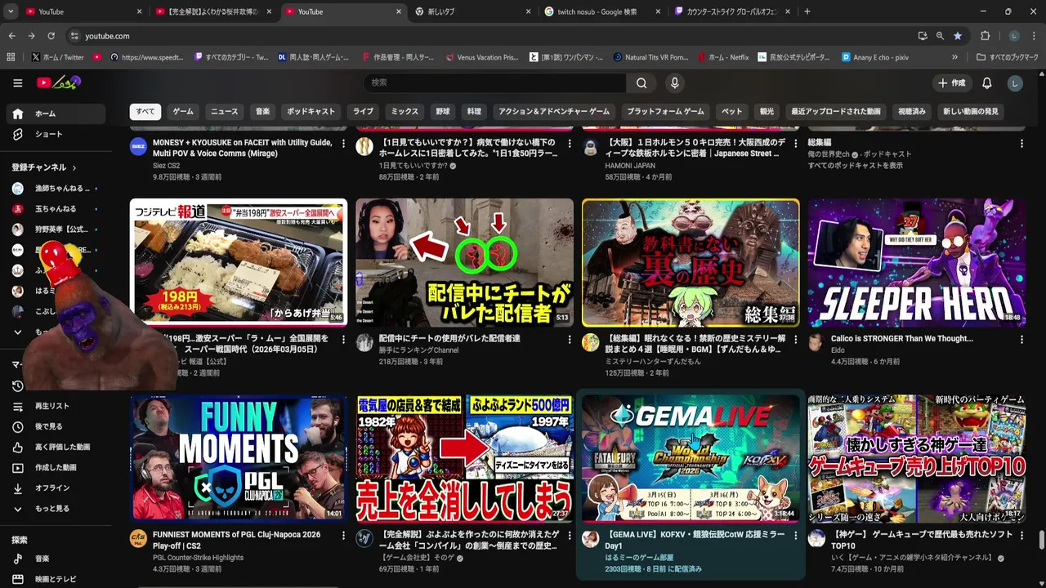Image resolution: width=1046 pixels, height=588 pixels.
Task: Open the 裏の歴史 総集編 video thumbnail
Action: tap(691, 263)
